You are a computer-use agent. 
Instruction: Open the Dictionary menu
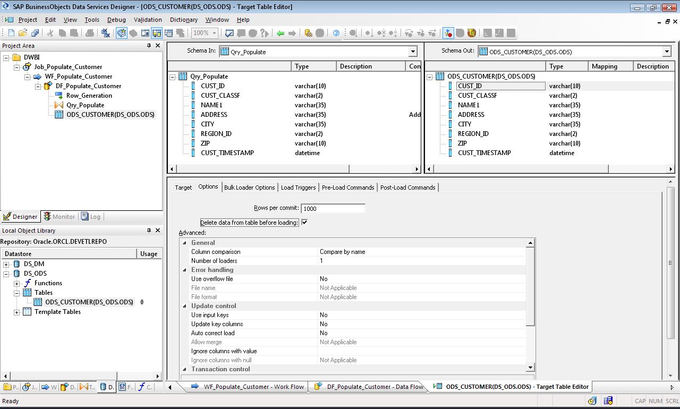pyautogui.click(x=184, y=20)
